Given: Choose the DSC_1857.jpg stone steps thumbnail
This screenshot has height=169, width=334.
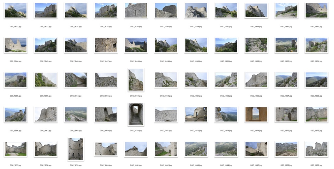Looking at the screenshot, I should (76, 80).
